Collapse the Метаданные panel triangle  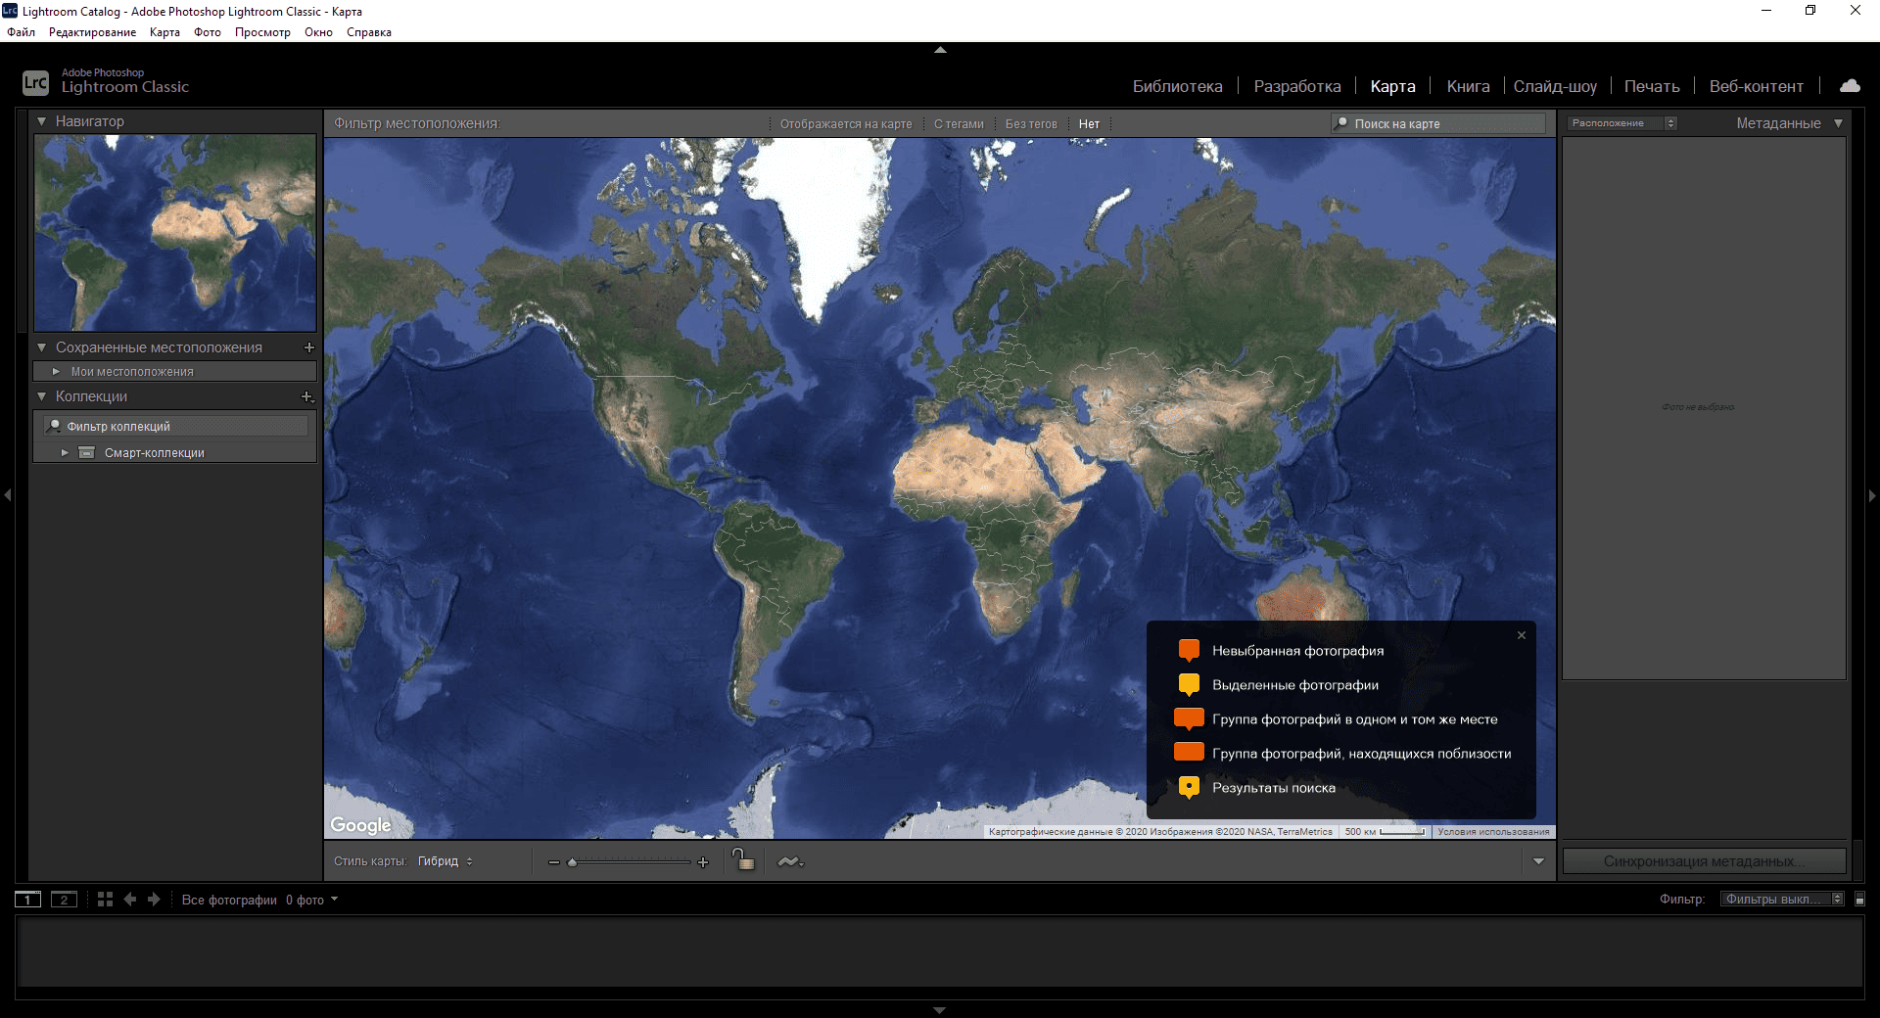tap(1838, 123)
